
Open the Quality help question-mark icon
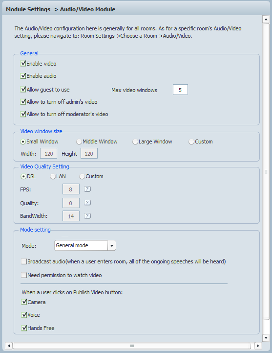87,203
